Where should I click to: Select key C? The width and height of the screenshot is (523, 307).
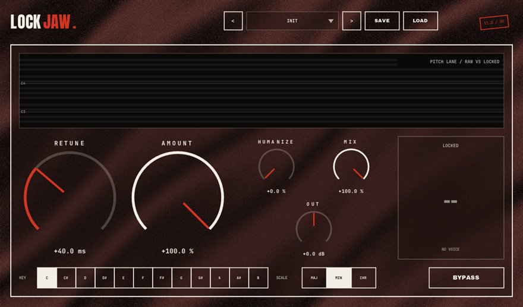(x=47, y=278)
